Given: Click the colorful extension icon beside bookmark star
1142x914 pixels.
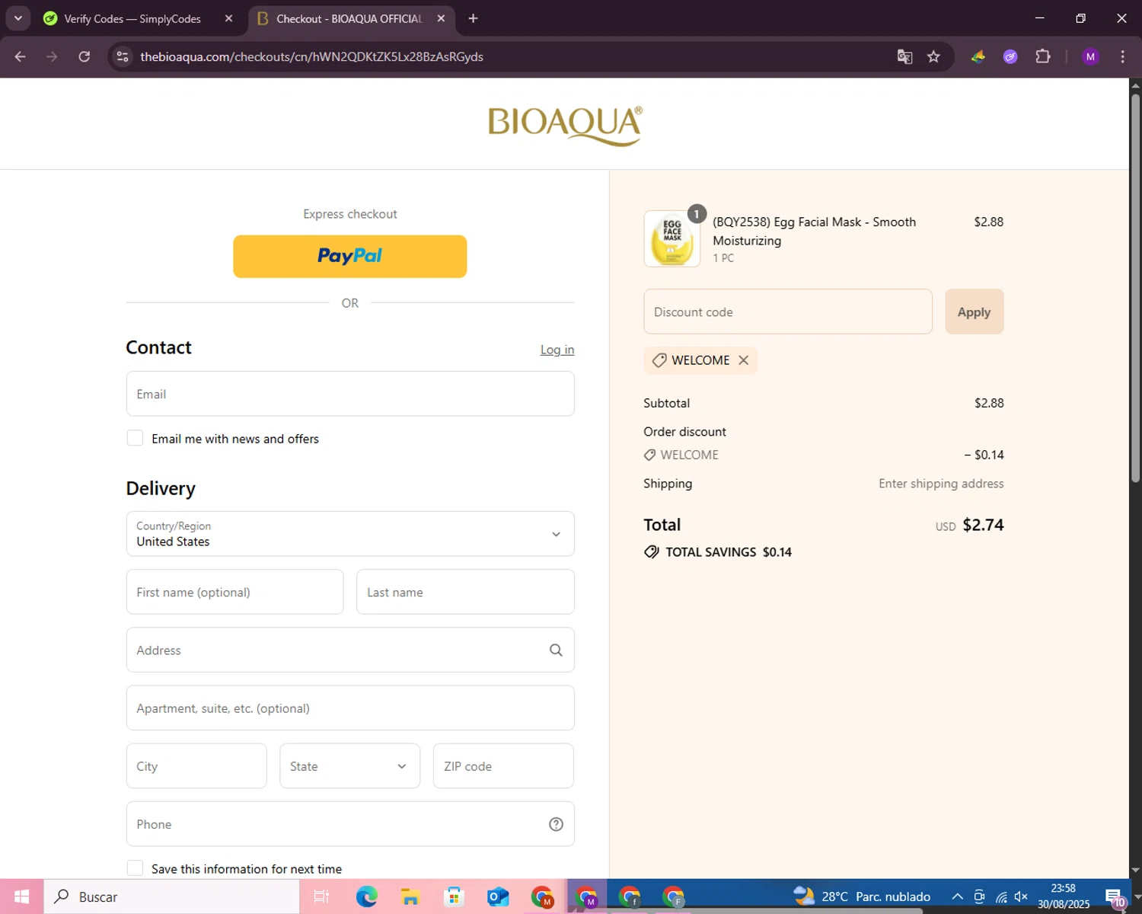Looking at the screenshot, I should [978, 56].
